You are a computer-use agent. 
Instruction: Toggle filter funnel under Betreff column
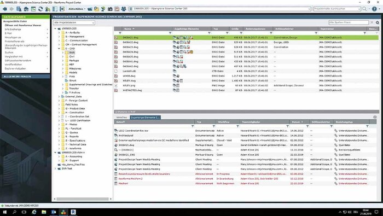click(x=193, y=126)
